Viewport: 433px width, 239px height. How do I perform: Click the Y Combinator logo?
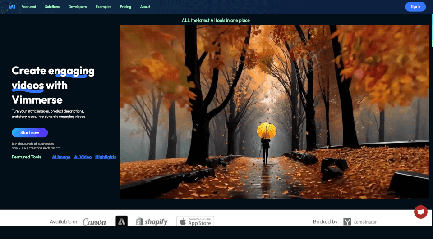[x=360, y=222]
